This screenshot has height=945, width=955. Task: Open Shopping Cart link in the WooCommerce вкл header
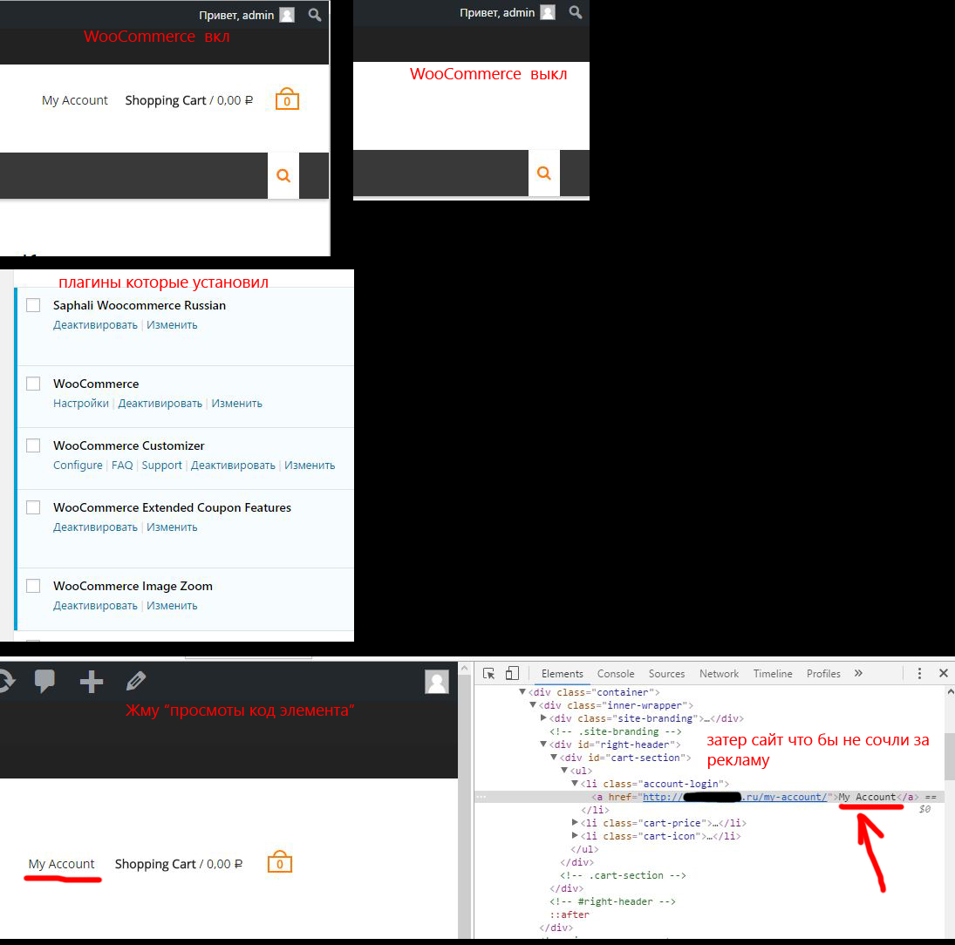166,100
